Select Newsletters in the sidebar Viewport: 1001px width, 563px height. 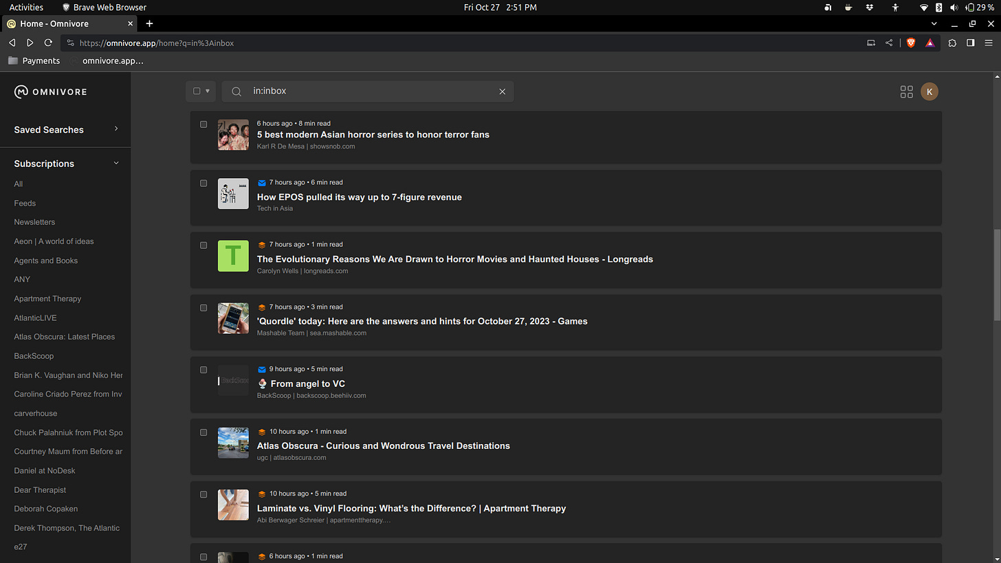[34, 222]
